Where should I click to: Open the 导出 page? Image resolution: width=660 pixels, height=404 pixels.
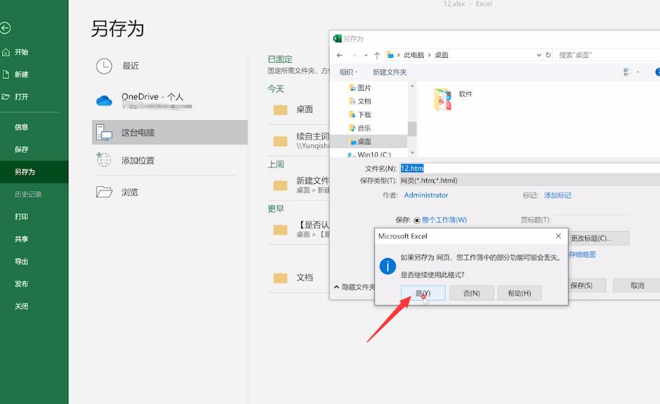[21, 261]
